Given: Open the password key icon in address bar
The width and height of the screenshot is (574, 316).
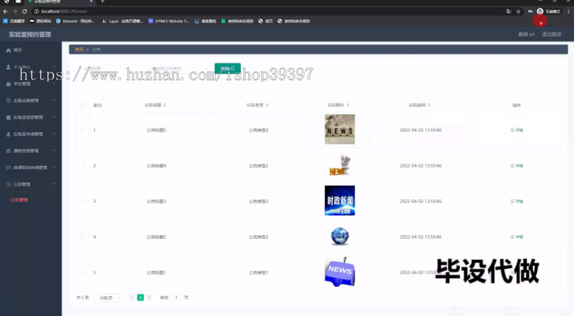Looking at the screenshot, I should click(530, 11).
